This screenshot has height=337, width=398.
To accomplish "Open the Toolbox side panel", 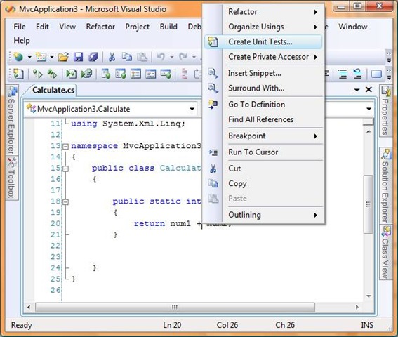I will [12, 178].
